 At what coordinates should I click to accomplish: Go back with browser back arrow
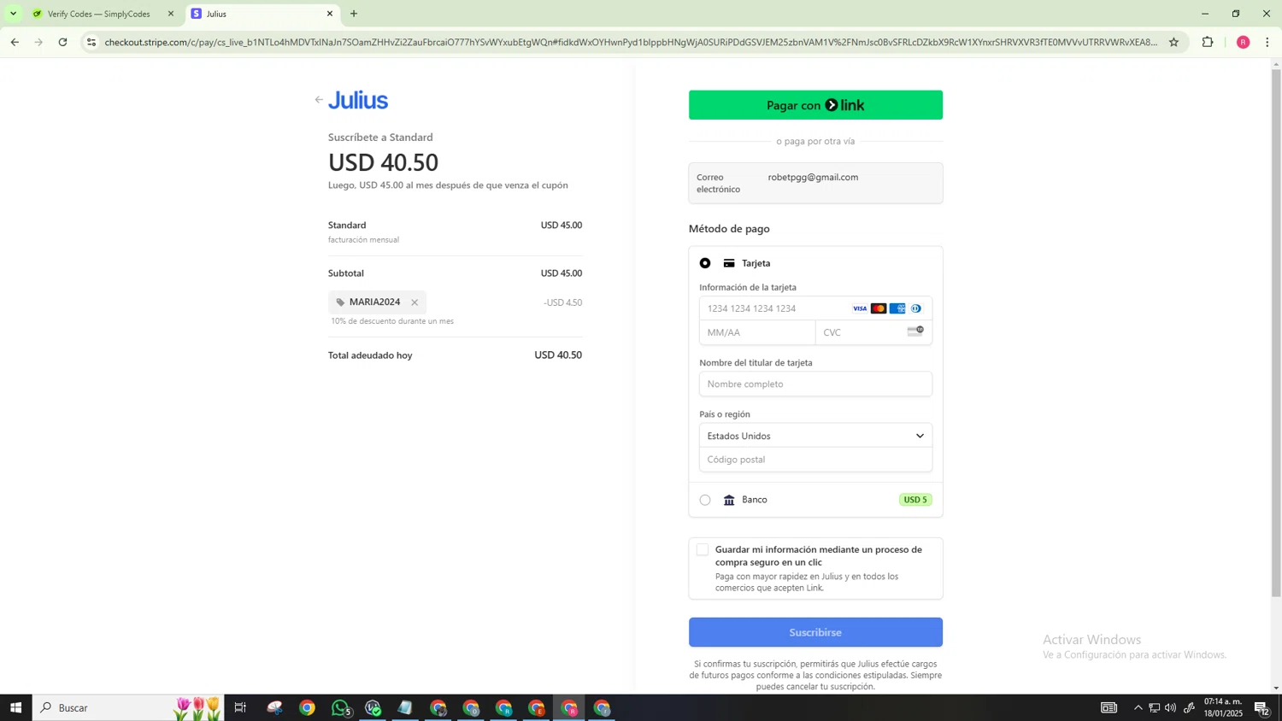[15, 42]
